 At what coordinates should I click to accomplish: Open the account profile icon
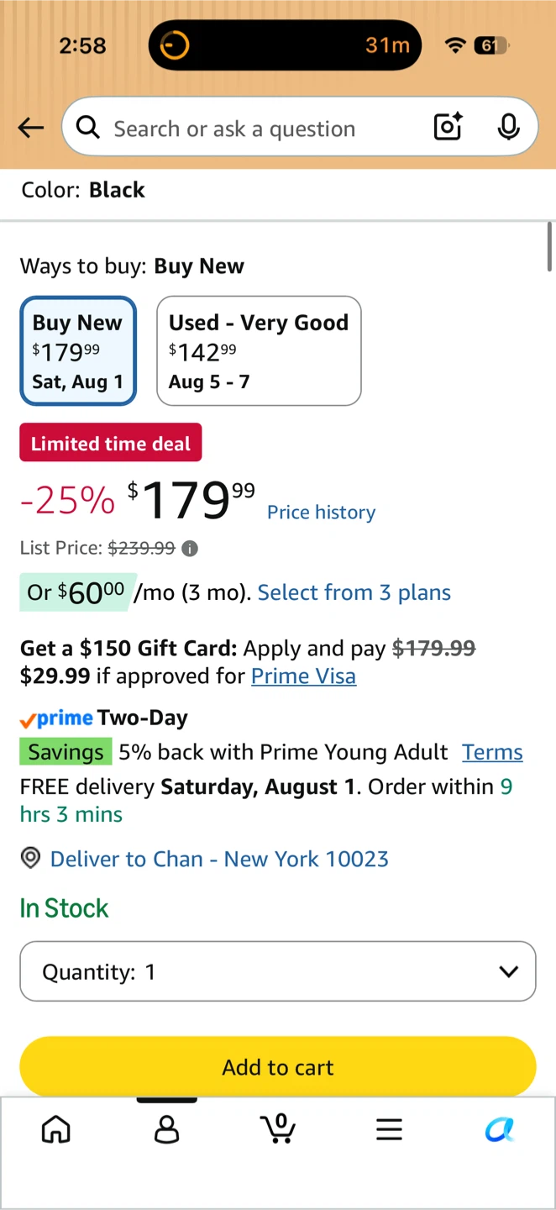tap(167, 1130)
